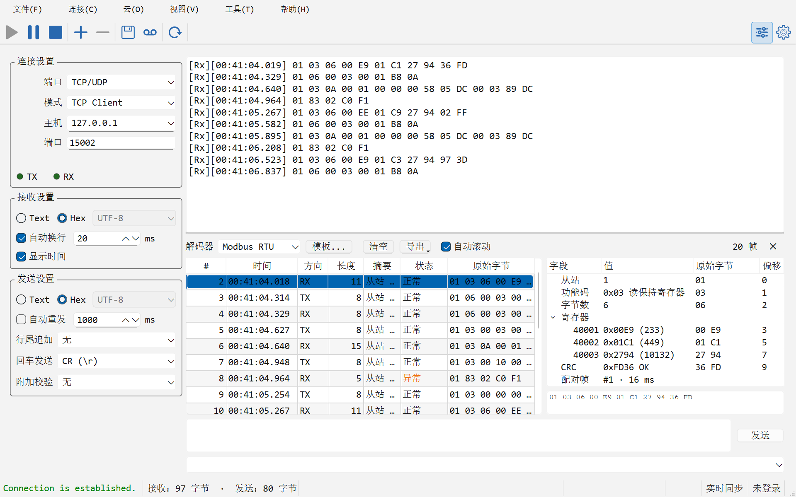The height and width of the screenshot is (497, 796).
Task: Open the 解码器 Modbus RTU dropdown
Action: tap(260, 247)
